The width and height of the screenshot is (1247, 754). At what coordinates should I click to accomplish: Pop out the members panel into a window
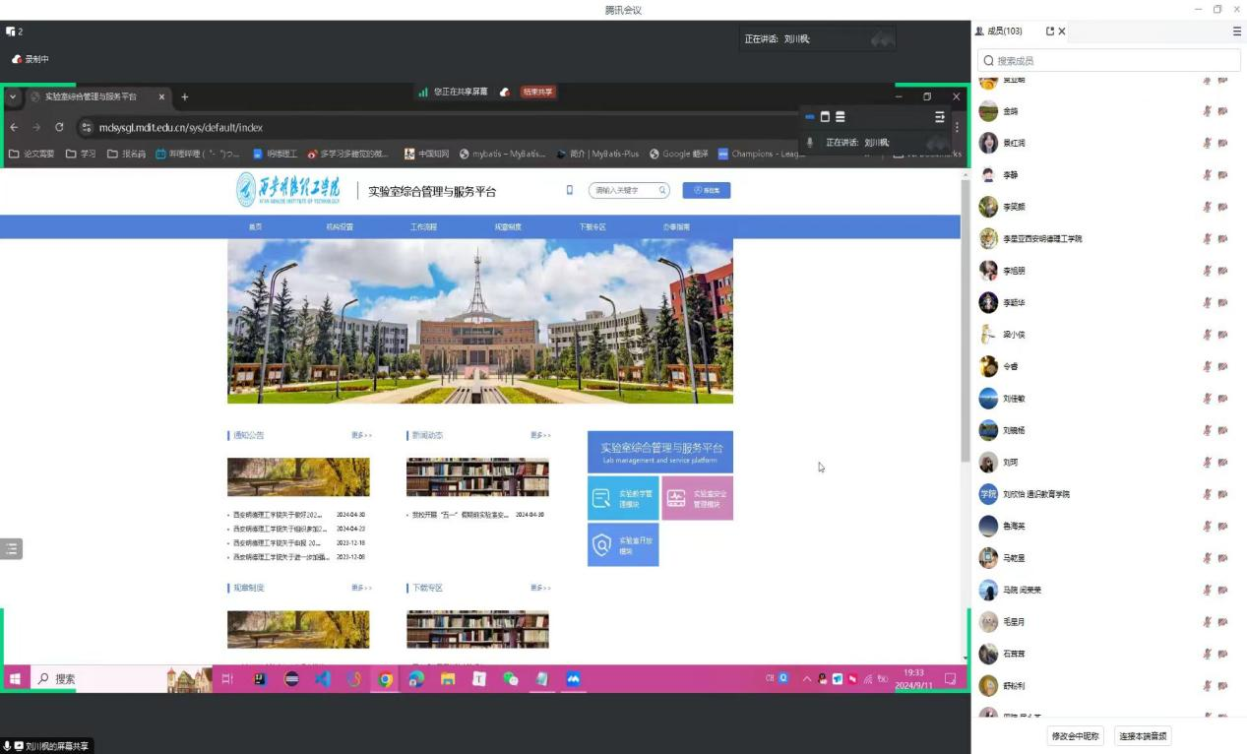pyautogui.click(x=1050, y=31)
